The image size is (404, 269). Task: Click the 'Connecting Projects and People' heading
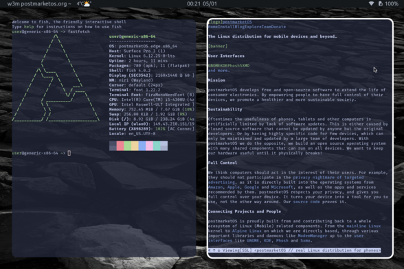[245, 211]
